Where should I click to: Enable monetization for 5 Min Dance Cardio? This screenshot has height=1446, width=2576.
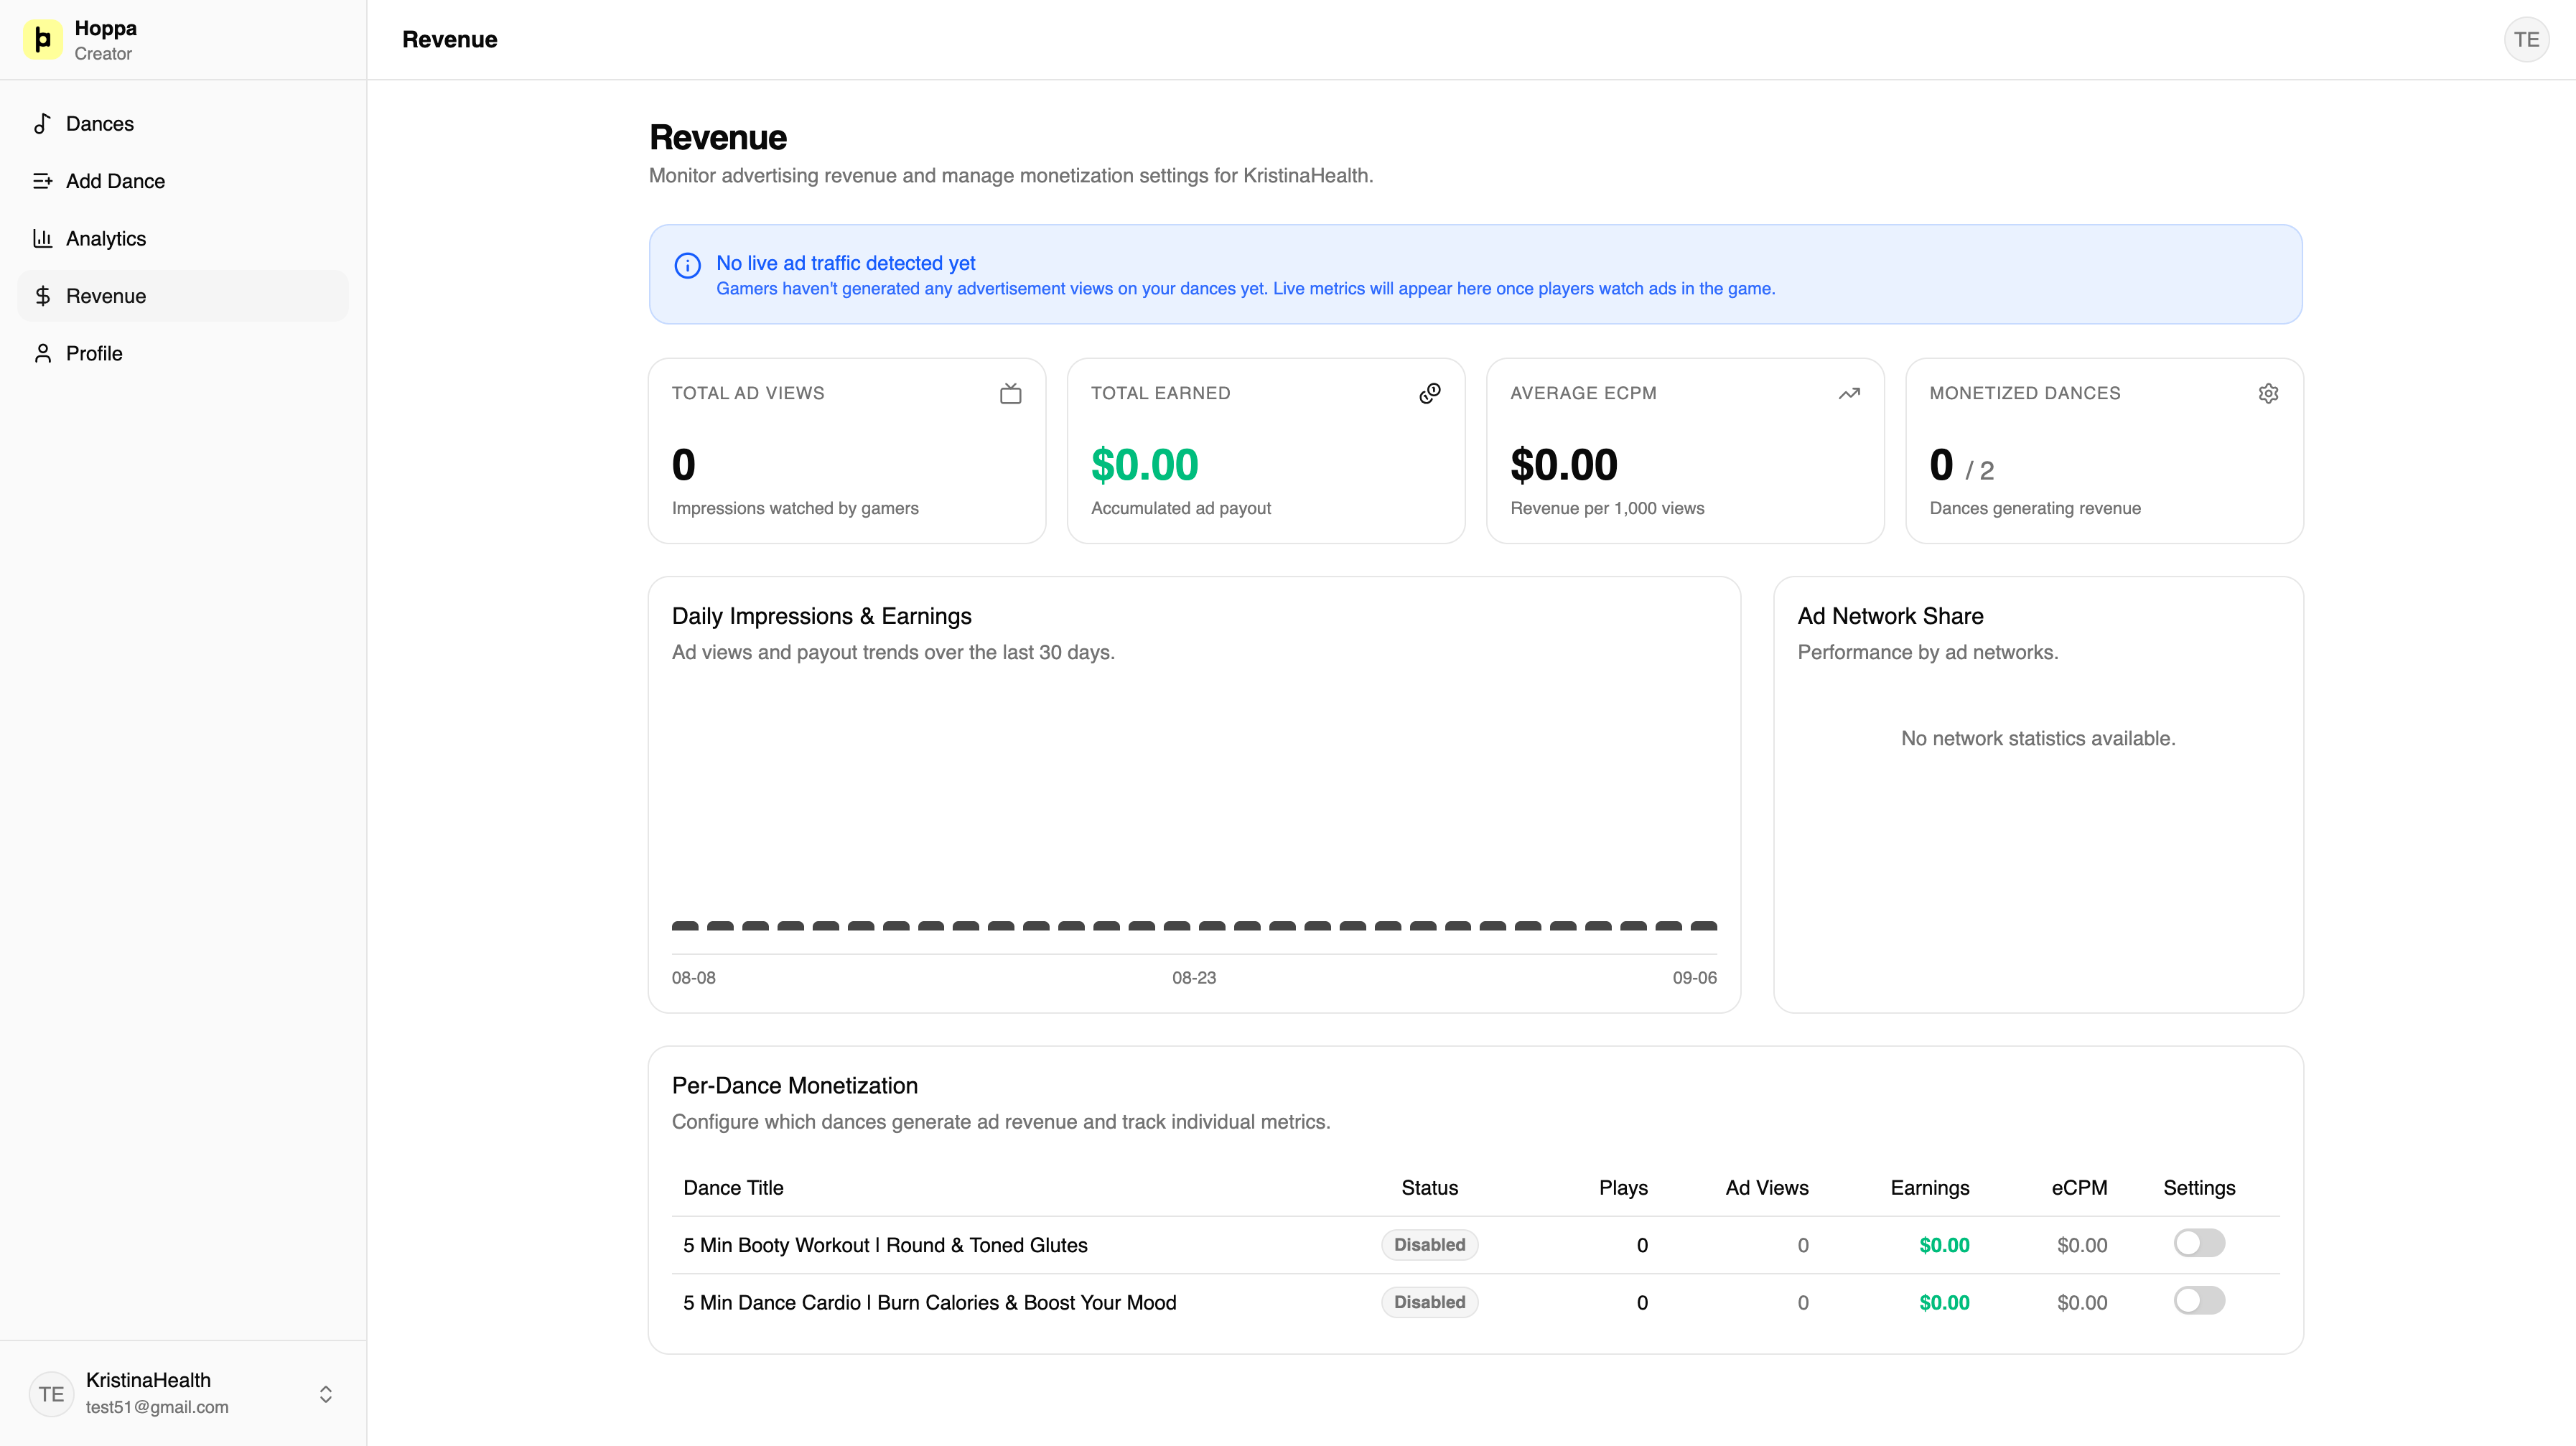coord(2199,1300)
